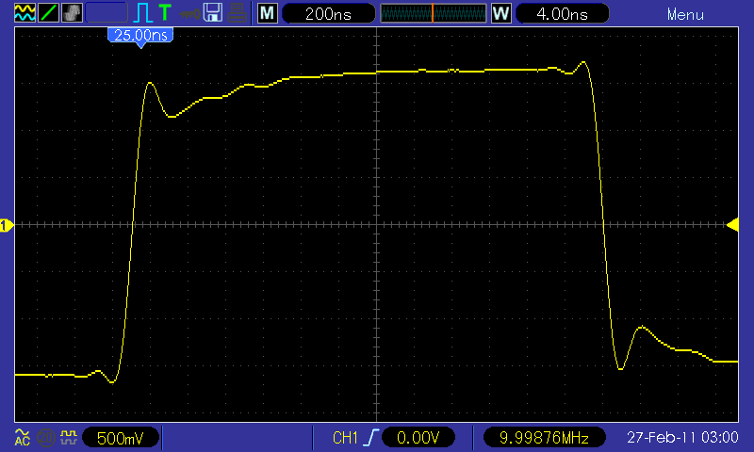
Task: Click the 27-Feb-11 03:00 date readout
Action: click(x=682, y=438)
